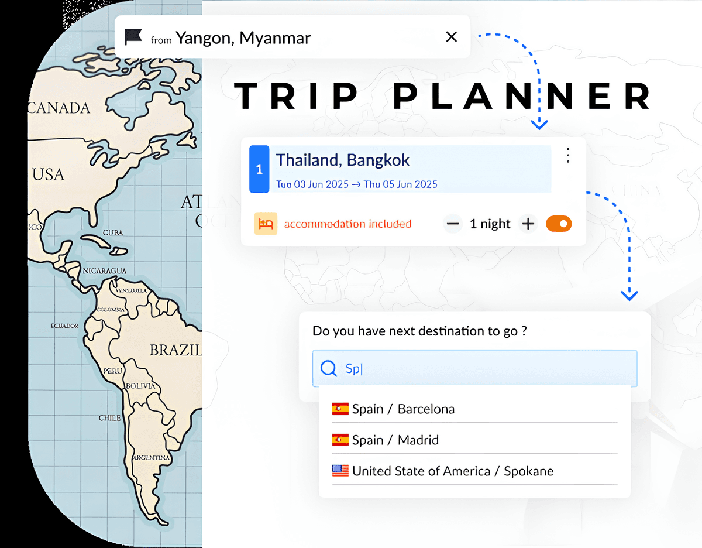
Task: Click Brazil on the map
Action: pyautogui.click(x=175, y=350)
